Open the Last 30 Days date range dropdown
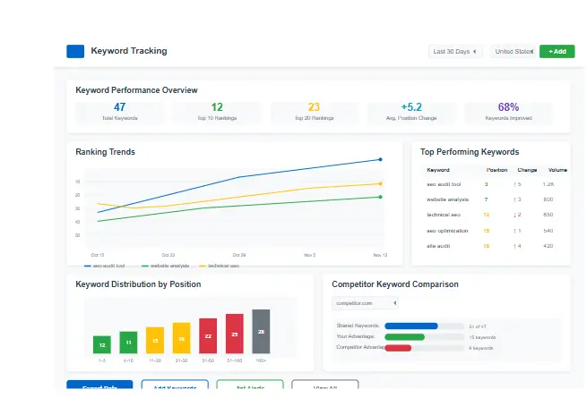Image resolution: width=587 pixels, height=398 pixels. click(x=456, y=52)
